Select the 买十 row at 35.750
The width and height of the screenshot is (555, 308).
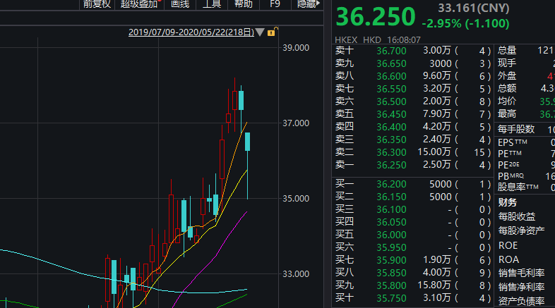(x=412, y=298)
